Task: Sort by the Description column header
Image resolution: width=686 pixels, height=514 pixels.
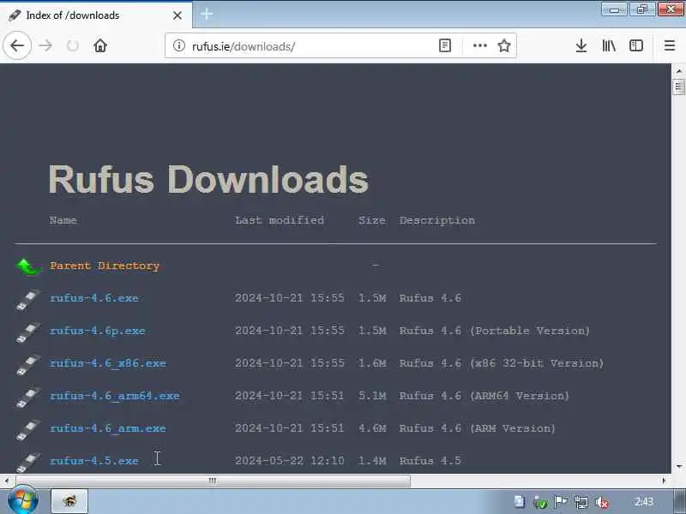Action: click(436, 220)
